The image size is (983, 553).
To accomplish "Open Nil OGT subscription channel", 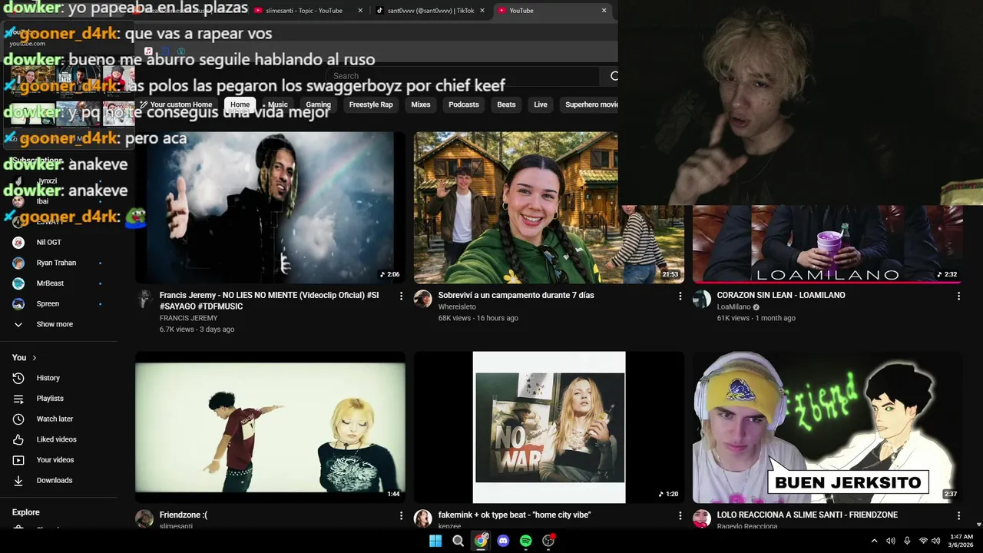I will [x=48, y=242].
